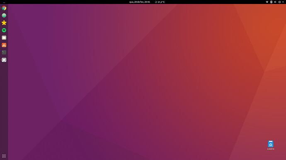
Task: Open the Wi-Fi network indicator
Action: pyautogui.click(x=267, y=2)
